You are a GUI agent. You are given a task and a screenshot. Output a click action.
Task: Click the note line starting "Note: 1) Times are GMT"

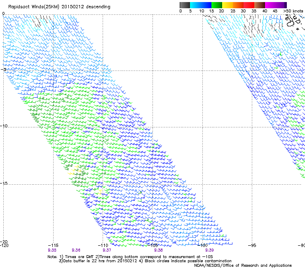130,257
